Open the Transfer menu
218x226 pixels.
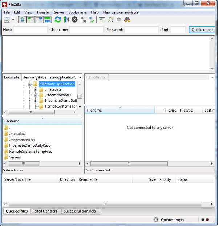pos(43,12)
